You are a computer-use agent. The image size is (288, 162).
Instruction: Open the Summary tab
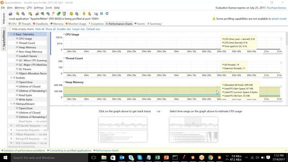point(154,24)
